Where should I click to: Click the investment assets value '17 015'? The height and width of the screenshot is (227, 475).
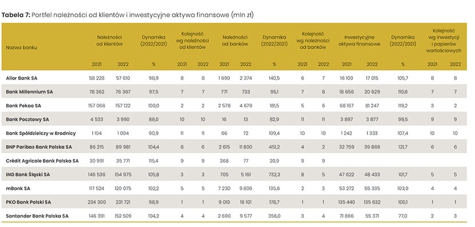(372, 78)
